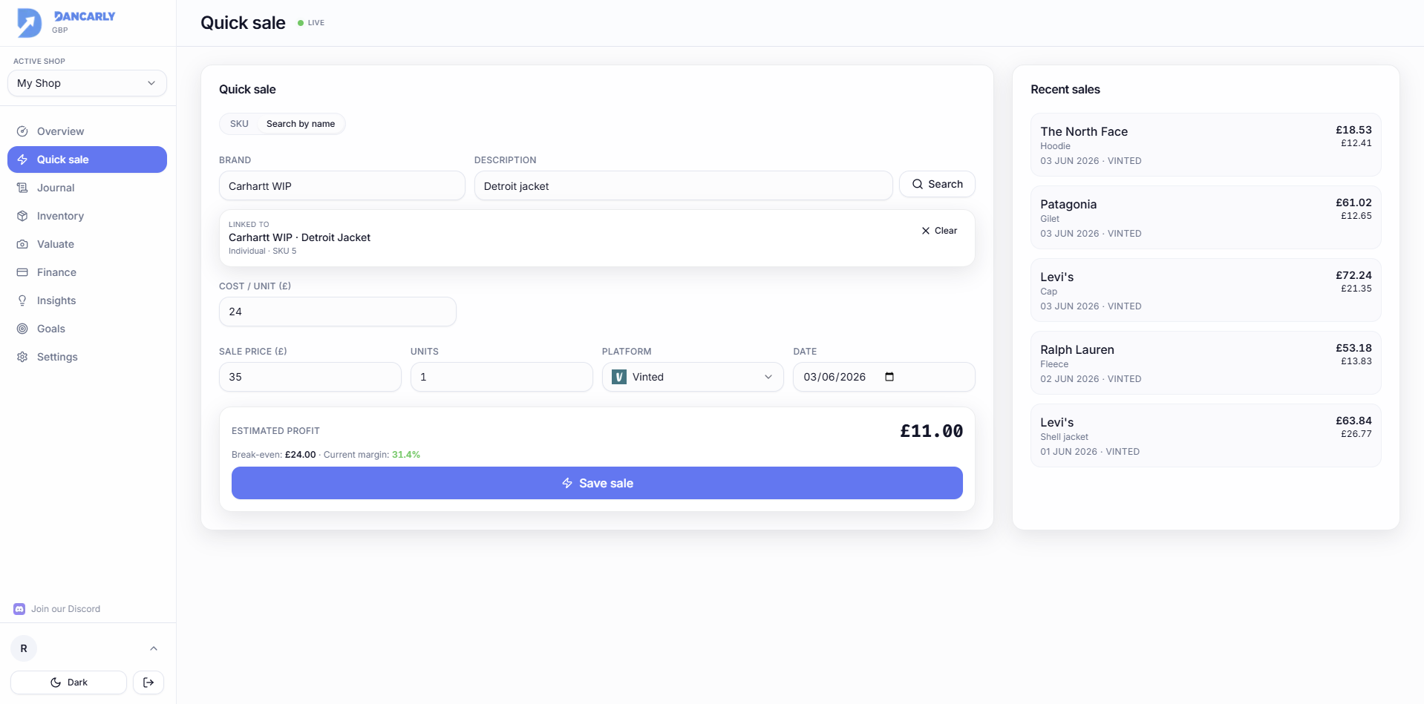This screenshot has width=1424, height=704.
Task: Click the Search button
Action: pyautogui.click(x=937, y=184)
